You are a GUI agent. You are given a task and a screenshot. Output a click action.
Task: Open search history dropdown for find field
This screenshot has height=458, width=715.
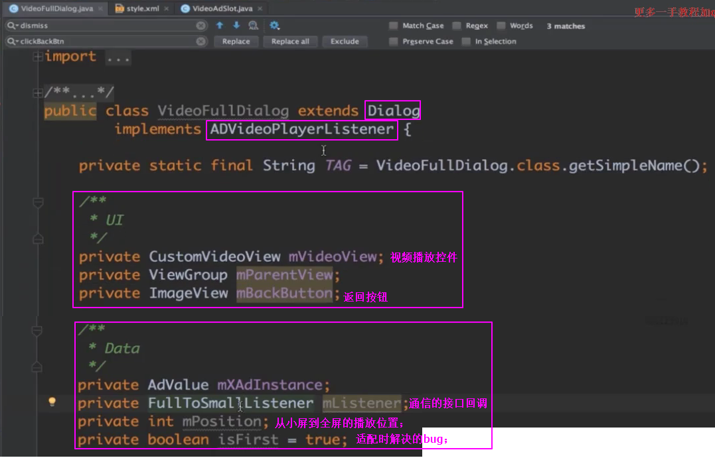[x=12, y=26]
